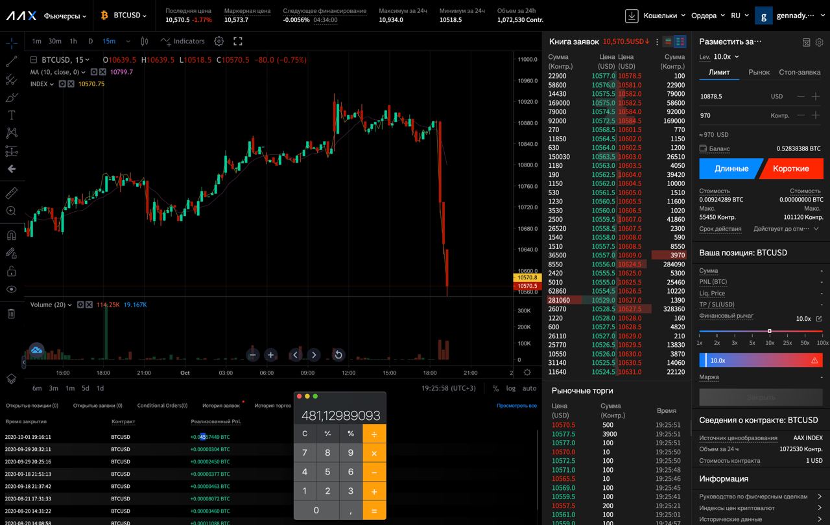Select the zoom in tool
Screen dimensions: 830x525
(11, 211)
